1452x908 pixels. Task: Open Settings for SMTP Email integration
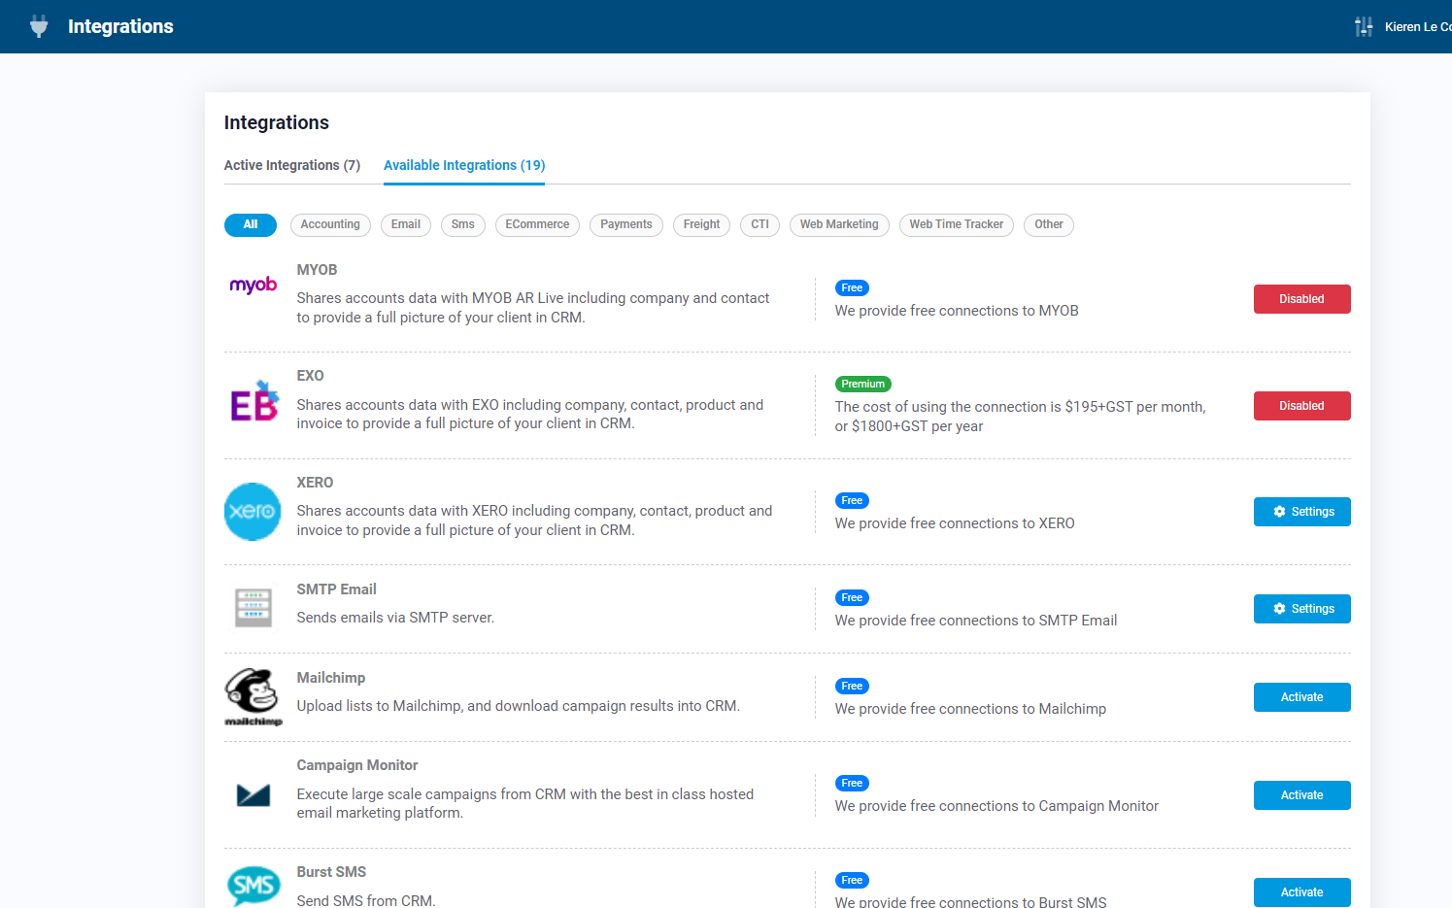(1301, 609)
